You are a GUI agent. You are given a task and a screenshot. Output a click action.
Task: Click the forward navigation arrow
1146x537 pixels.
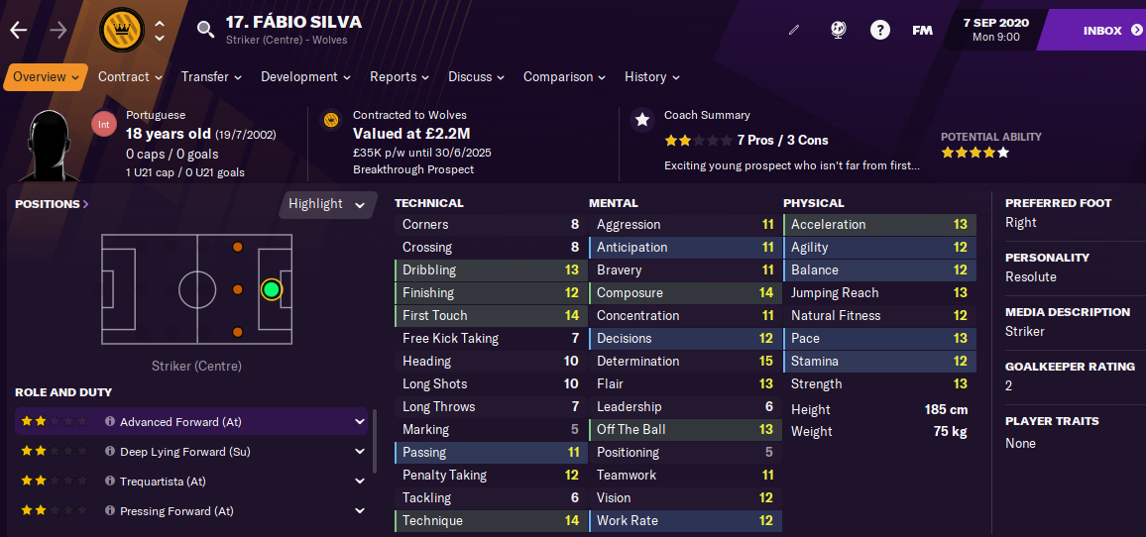(58, 29)
